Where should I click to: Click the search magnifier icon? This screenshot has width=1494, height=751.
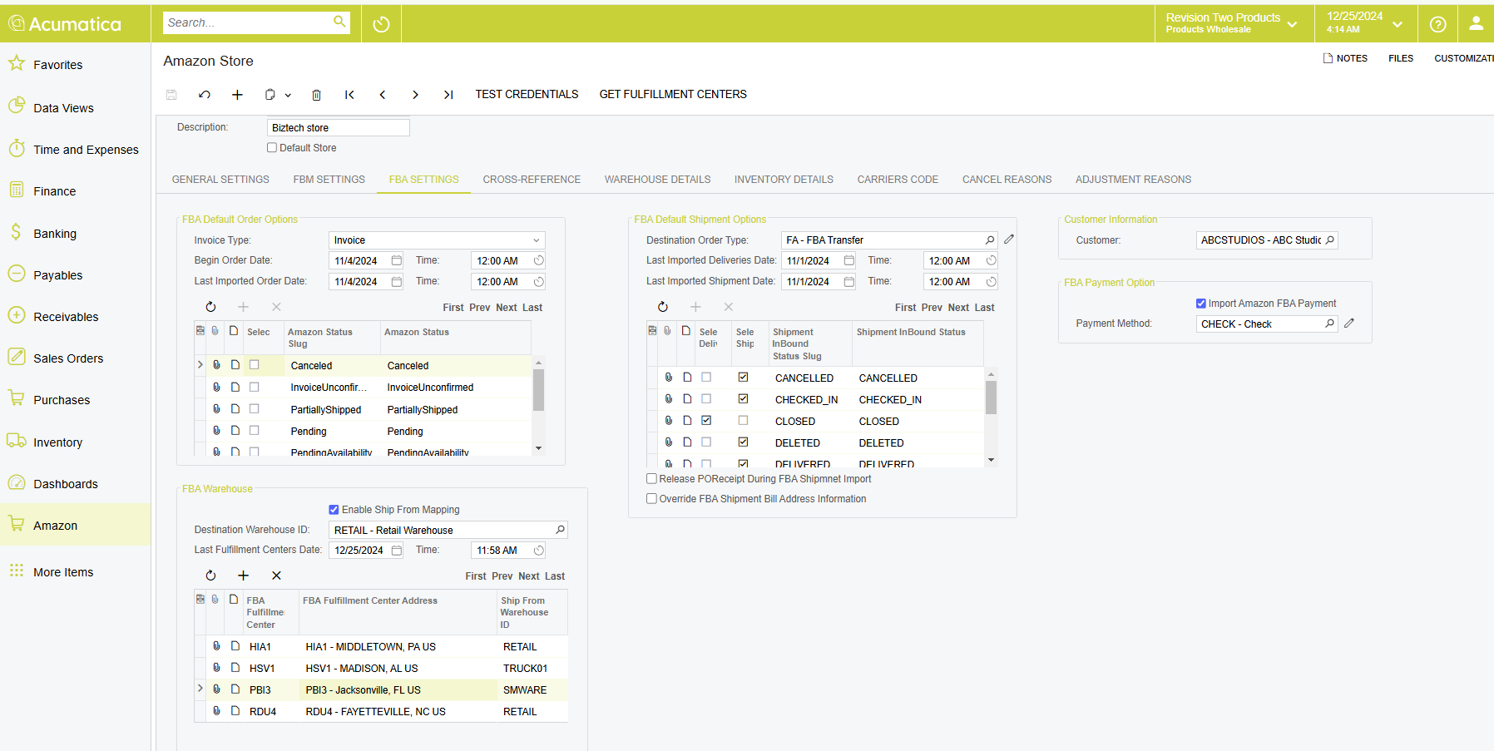tap(339, 22)
